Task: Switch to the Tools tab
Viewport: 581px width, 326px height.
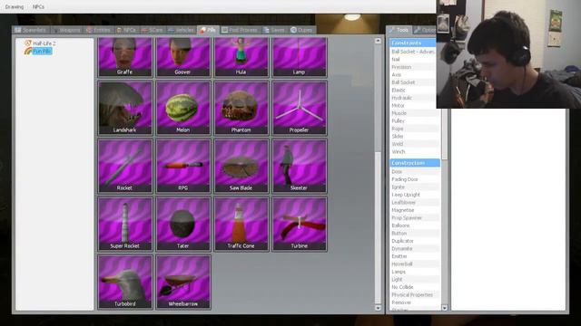Action: click(399, 30)
